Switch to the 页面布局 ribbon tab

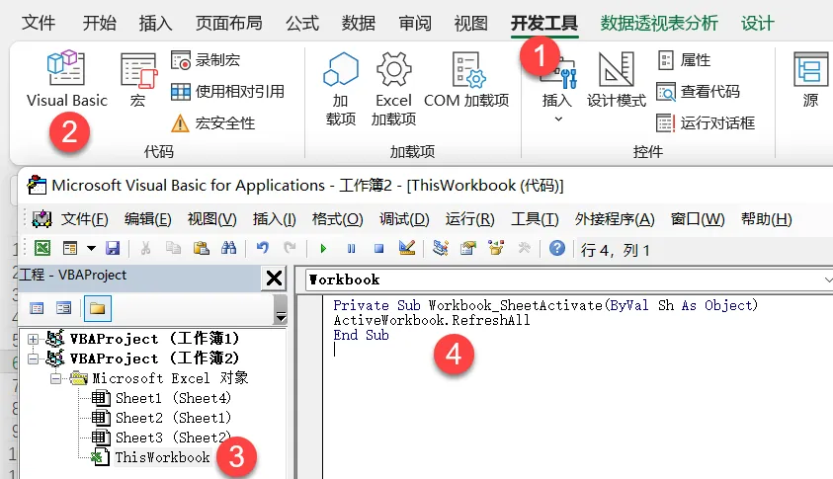tap(229, 23)
